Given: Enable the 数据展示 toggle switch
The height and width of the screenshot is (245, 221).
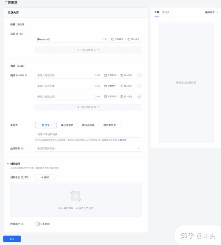Looking at the screenshot, I should [x=38, y=224].
